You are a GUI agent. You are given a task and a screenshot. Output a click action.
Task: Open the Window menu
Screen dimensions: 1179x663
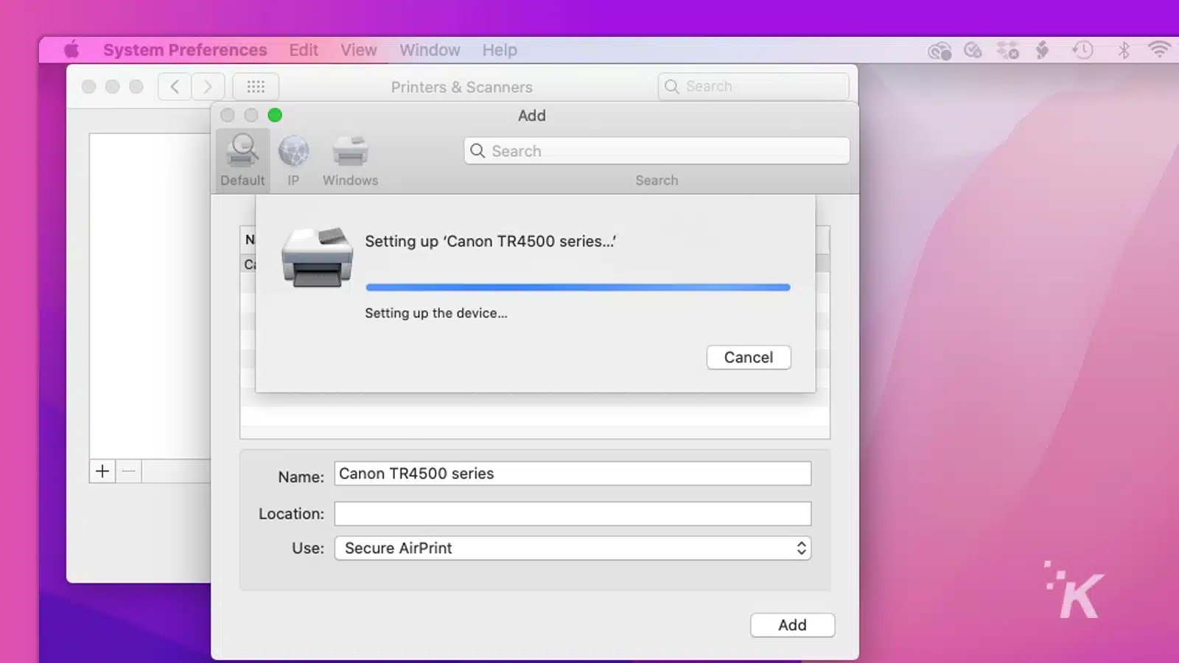click(430, 50)
